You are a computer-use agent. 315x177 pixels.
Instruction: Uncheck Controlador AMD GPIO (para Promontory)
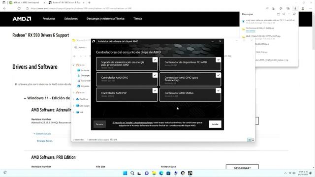[219, 75]
